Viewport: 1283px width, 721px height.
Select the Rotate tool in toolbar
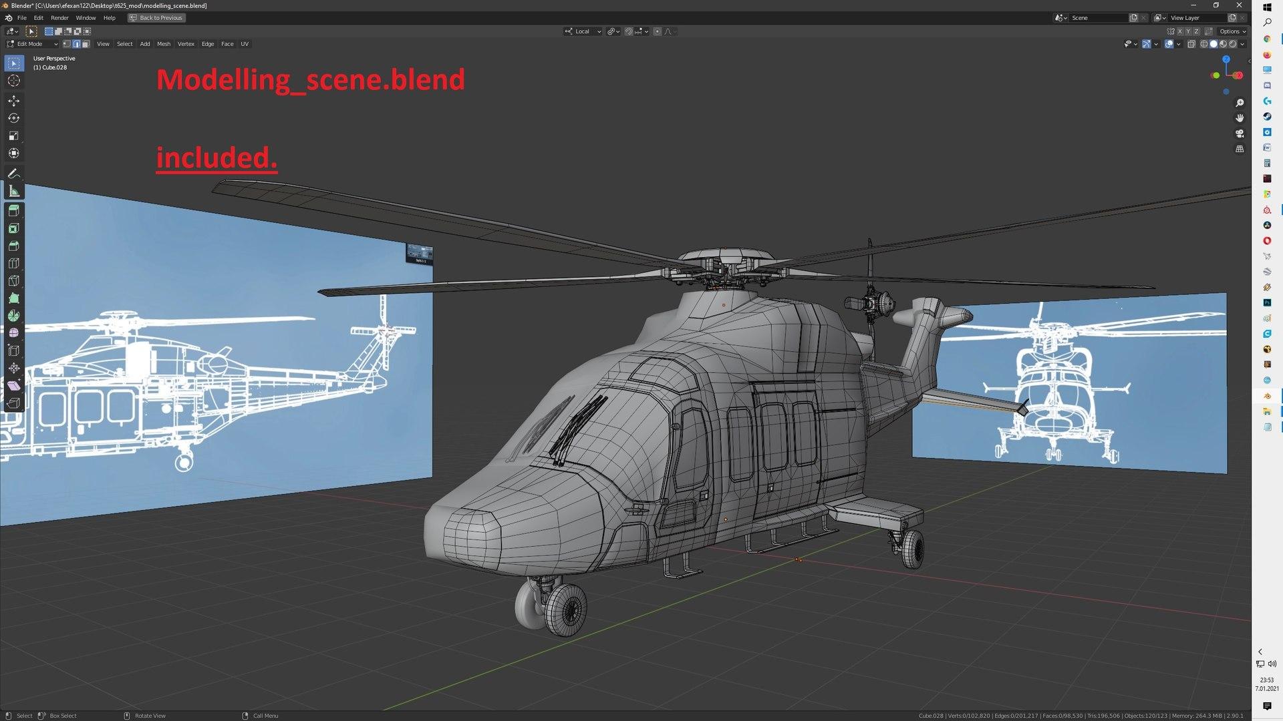click(13, 118)
